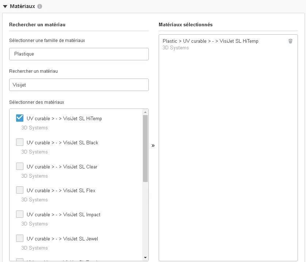Click the info icon beside Matériaux
This screenshot has height=262, width=306.
click(x=39, y=7)
